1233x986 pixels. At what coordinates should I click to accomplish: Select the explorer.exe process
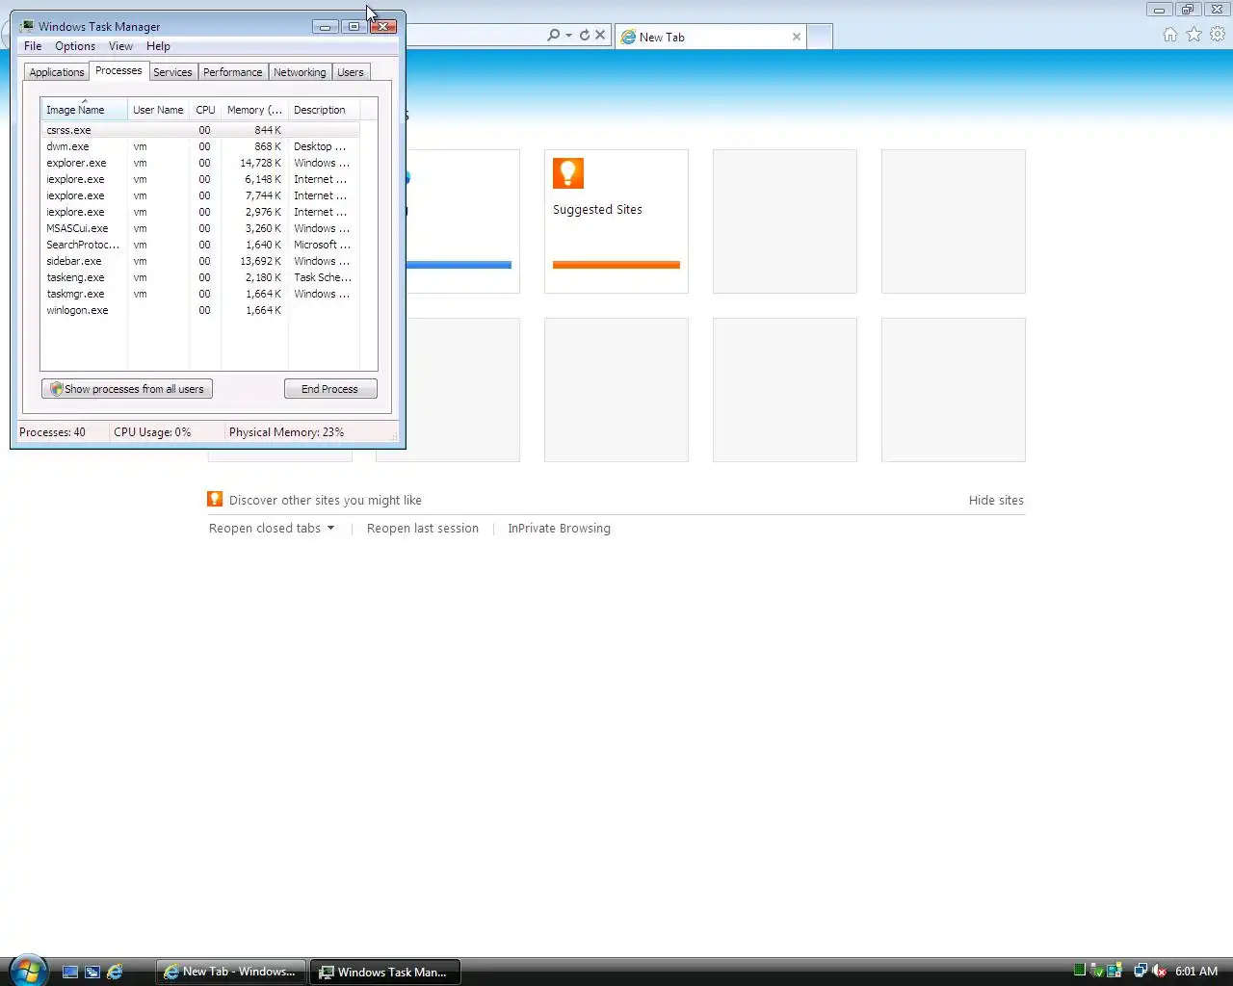[x=200, y=163]
